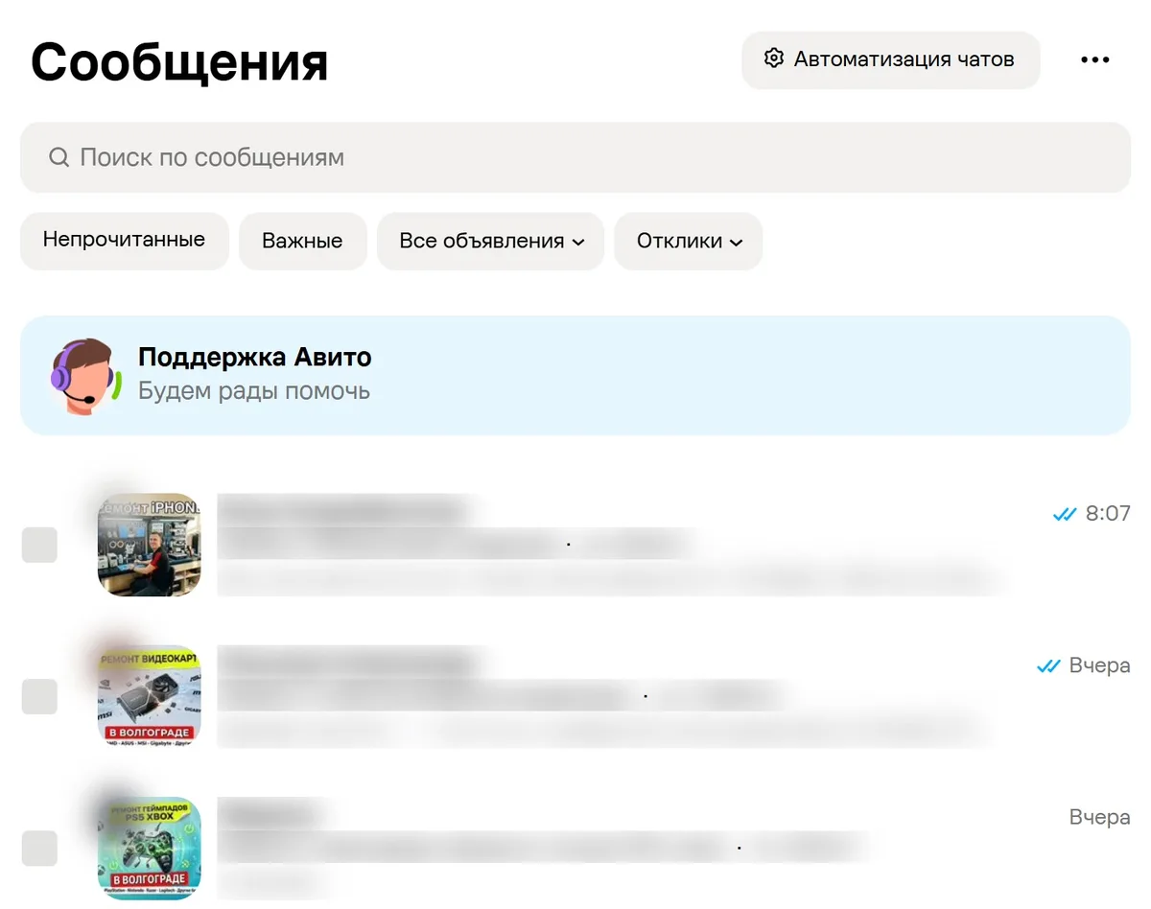
Task: Open Ремонт видеокарт listing thumbnail
Action: pyautogui.click(x=150, y=696)
